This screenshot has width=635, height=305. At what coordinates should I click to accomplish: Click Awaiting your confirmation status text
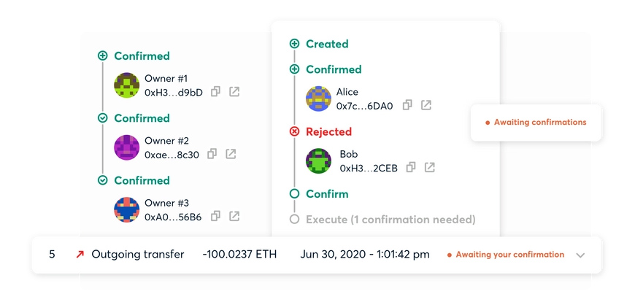tap(510, 255)
